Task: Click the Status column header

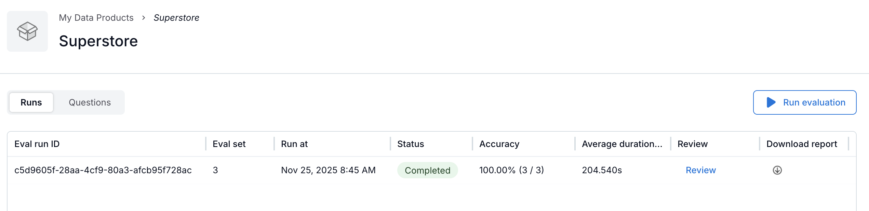Action: point(410,144)
